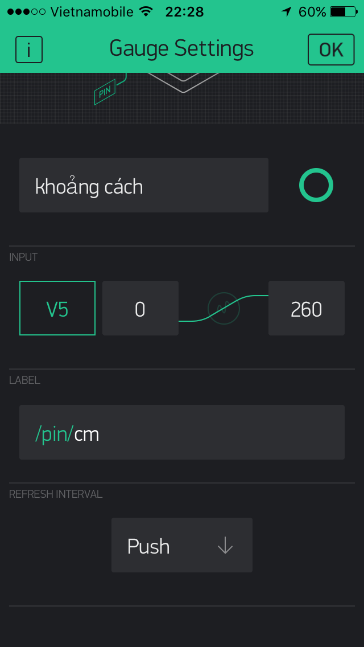The height and width of the screenshot is (647, 364).
Task: Toggle the value mapping wave icon
Action: [x=224, y=308]
